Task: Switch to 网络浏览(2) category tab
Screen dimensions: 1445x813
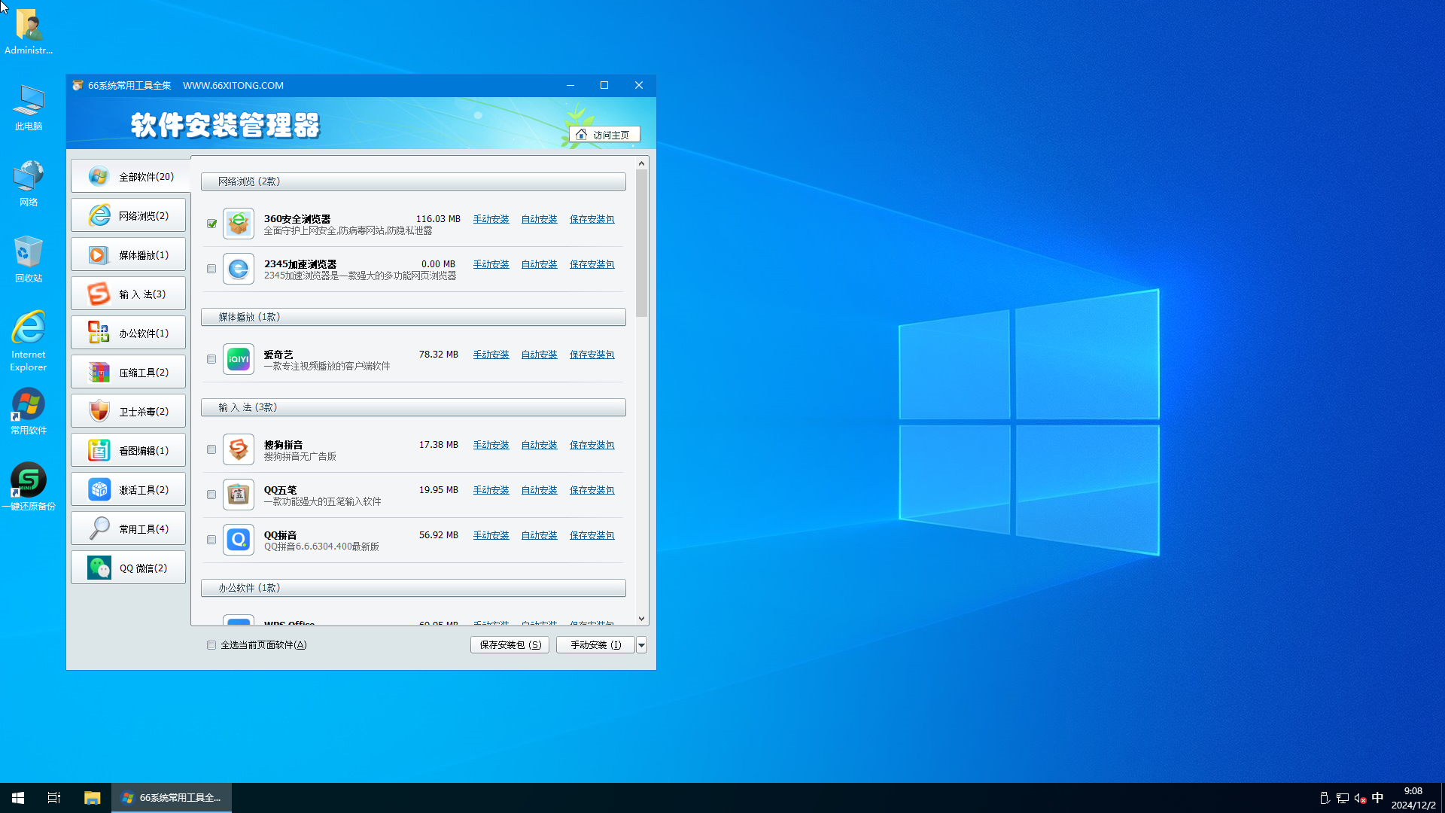Action: point(129,215)
